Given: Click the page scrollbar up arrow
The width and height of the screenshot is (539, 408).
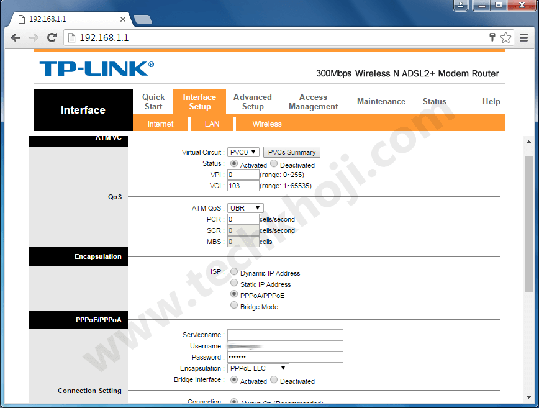Looking at the screenshot, I should point(528,141).
